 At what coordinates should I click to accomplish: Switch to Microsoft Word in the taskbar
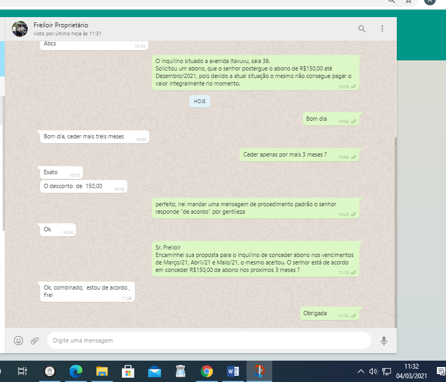(233, 371)
